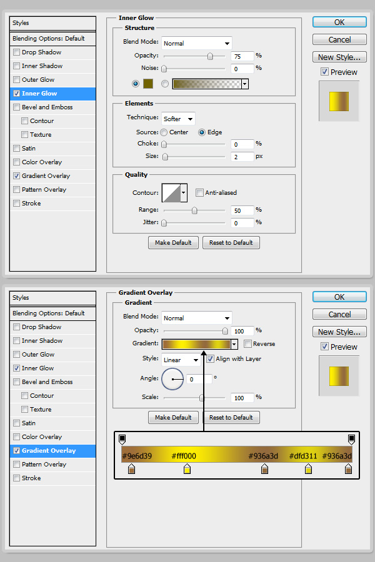
Task: Select the middle #936a3d gradient color stop
Action: pos(265,469)
